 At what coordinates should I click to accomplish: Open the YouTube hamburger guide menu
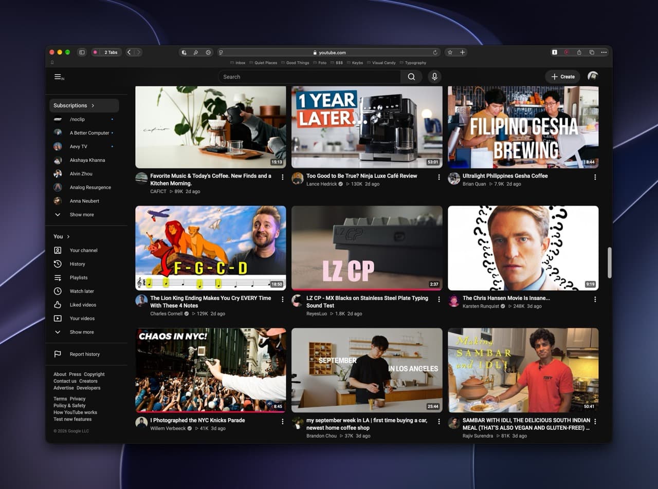tap(58, 77)
